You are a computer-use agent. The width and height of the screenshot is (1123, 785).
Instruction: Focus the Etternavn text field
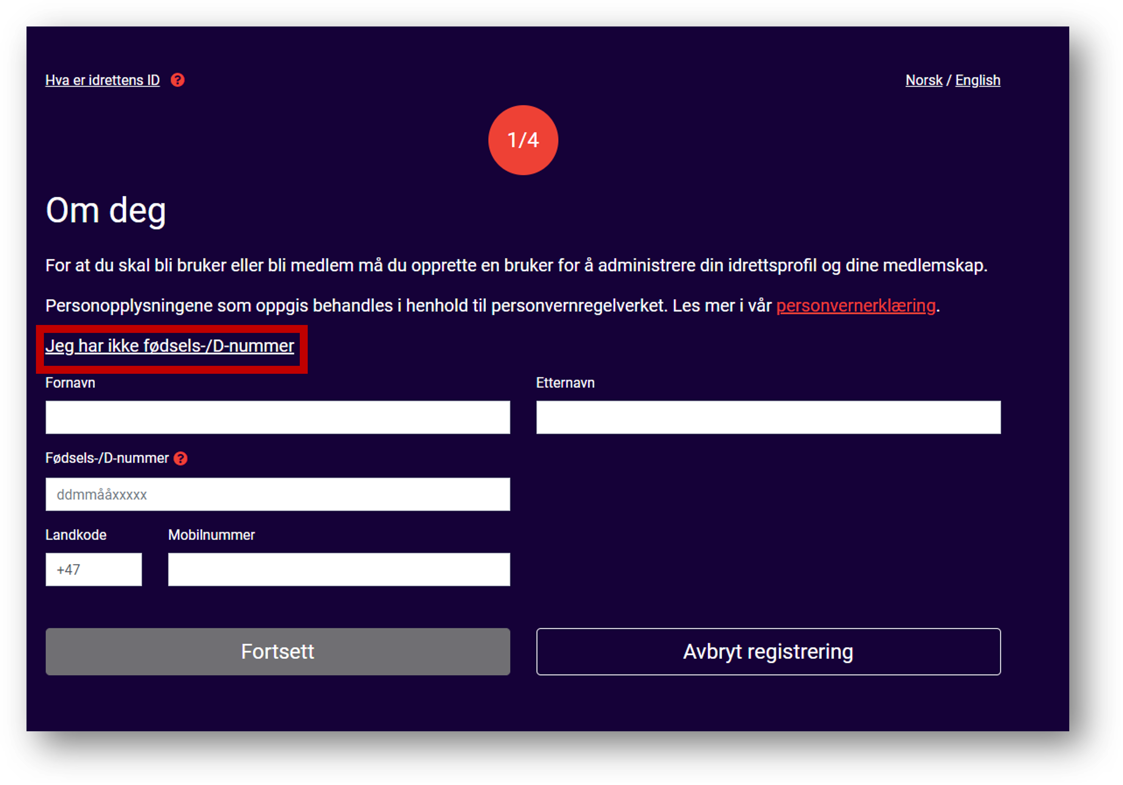(x=768, y=417)
